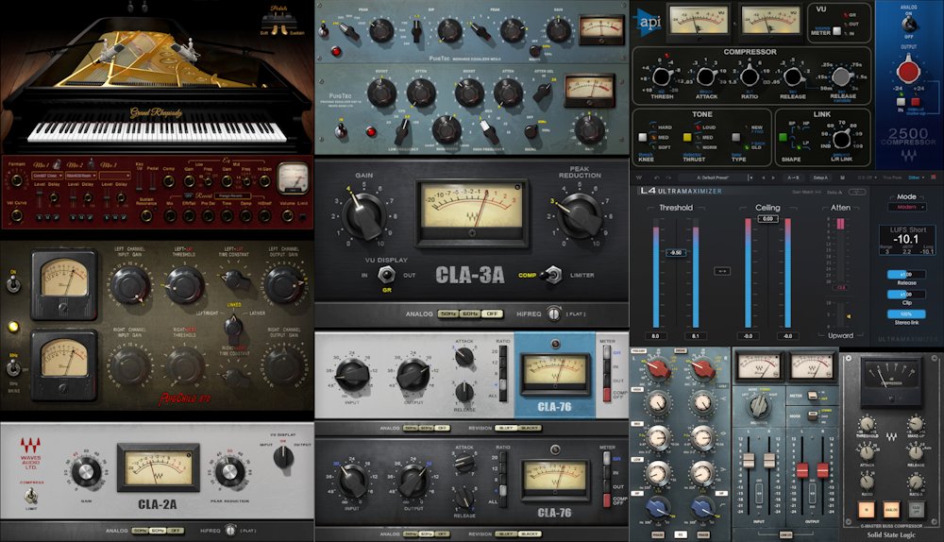Image resolution: width=944 pixels, height=542 pixels.
Task: Toggle the PuigChild ON power switch
Action: click(x=12, y=283)
